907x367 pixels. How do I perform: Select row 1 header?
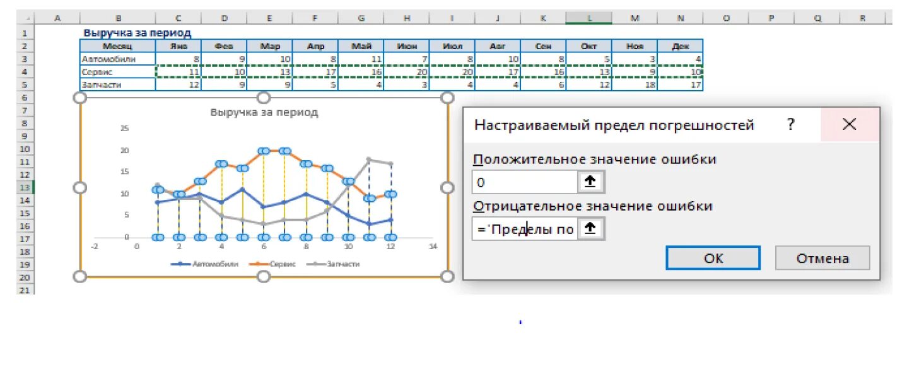click(26, 33)
